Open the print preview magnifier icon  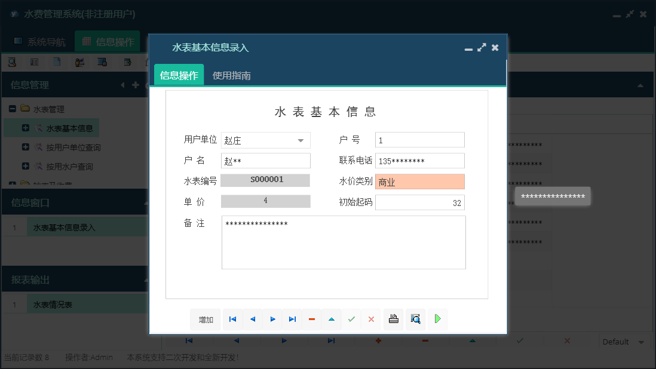click(415, 319)
